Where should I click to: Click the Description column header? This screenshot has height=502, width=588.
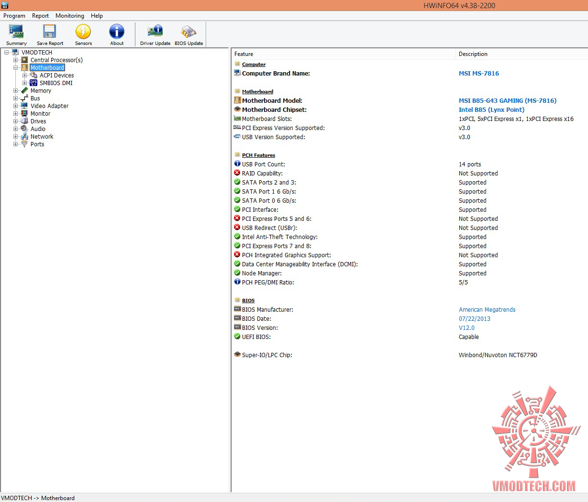(x=522, y=54)
